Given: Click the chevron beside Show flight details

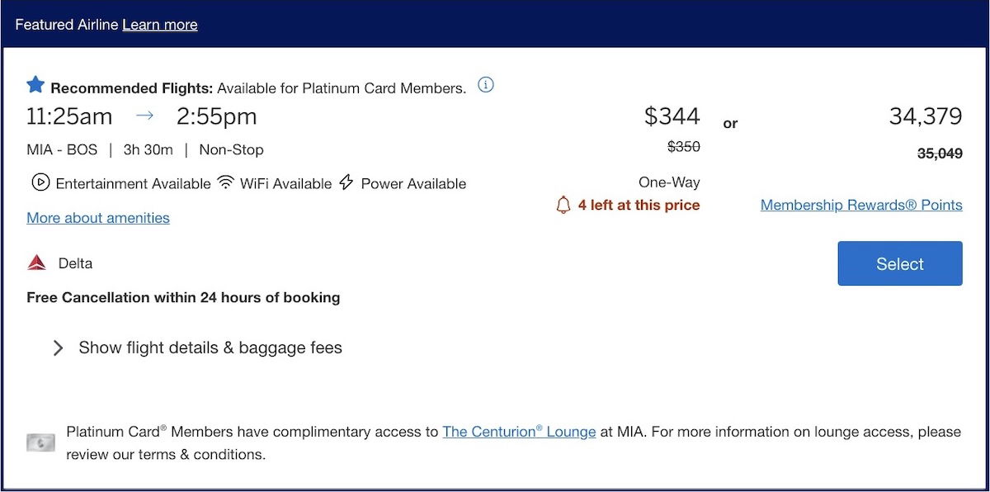Looking at the screenshot, I should (58, 348).
